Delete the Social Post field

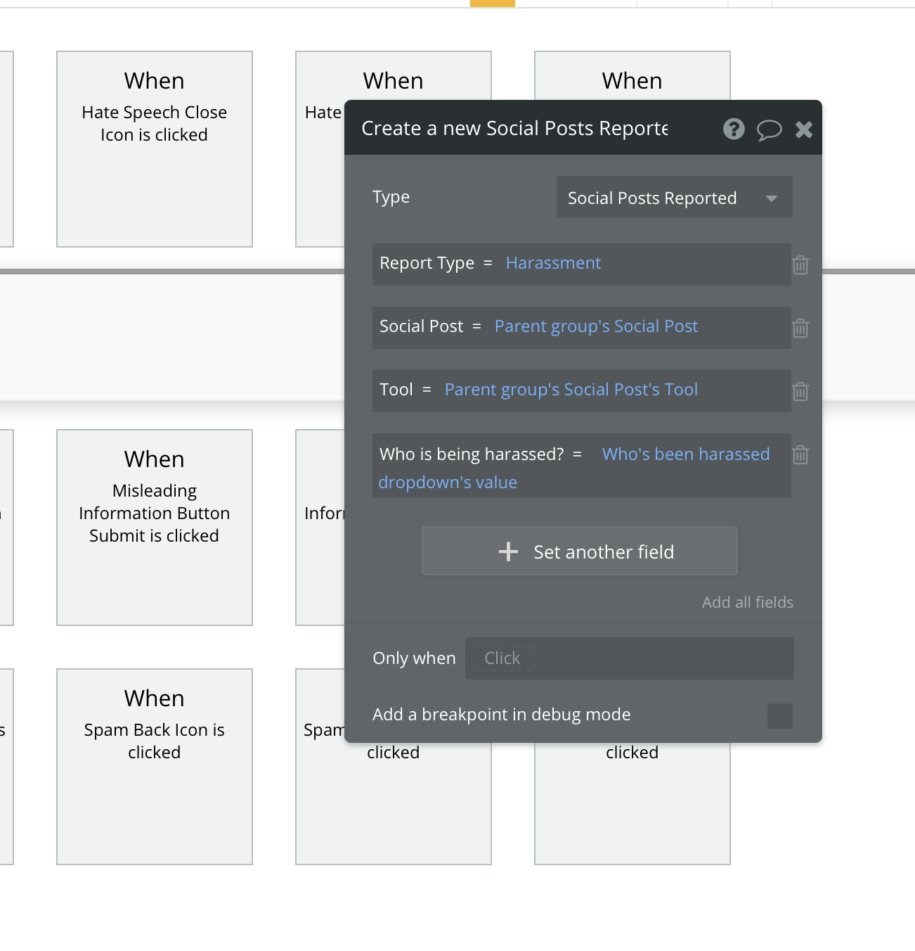click(800, 328)
